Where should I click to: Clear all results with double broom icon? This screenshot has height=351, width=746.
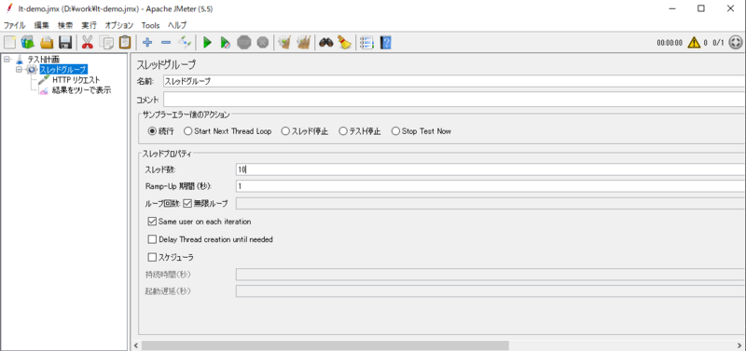point(304,43)
